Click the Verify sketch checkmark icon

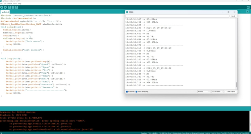[2, 7]
